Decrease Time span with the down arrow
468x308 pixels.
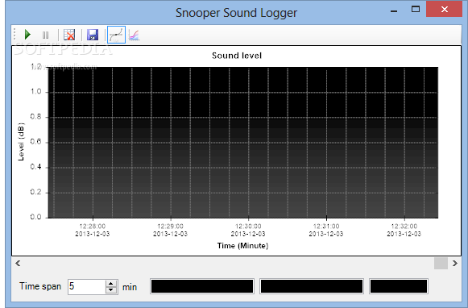pos(111,290)
